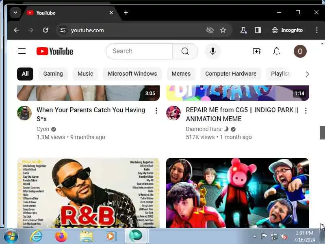
Task: Click the browser forward arrow
Action: [x=31, y=30]
